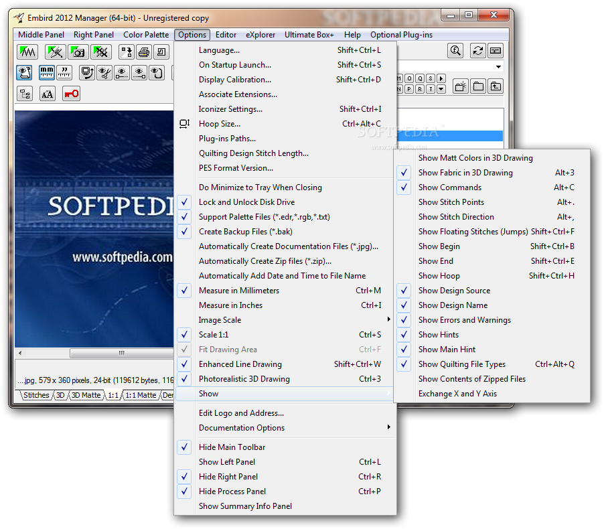Click drive letter S button

coord(431,78)
